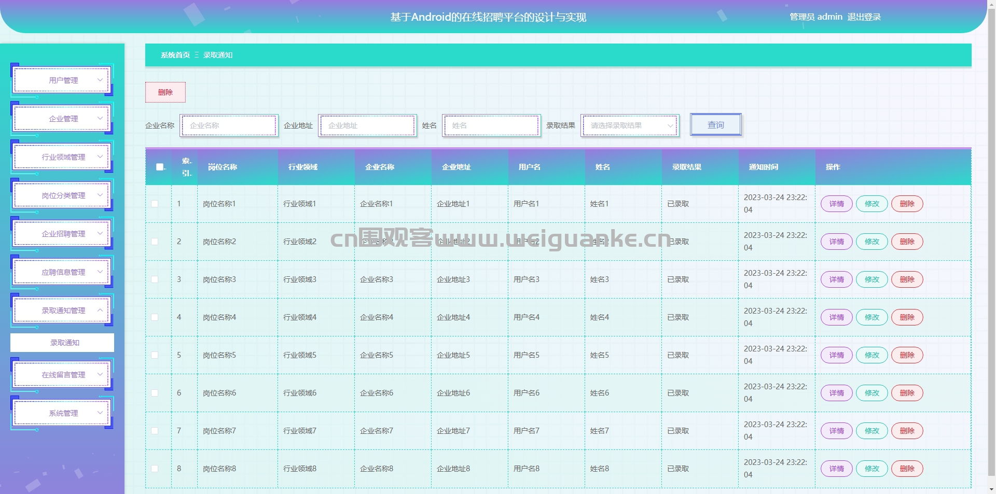
Task: Click 删除 for row 4
Action: (907, 317)
